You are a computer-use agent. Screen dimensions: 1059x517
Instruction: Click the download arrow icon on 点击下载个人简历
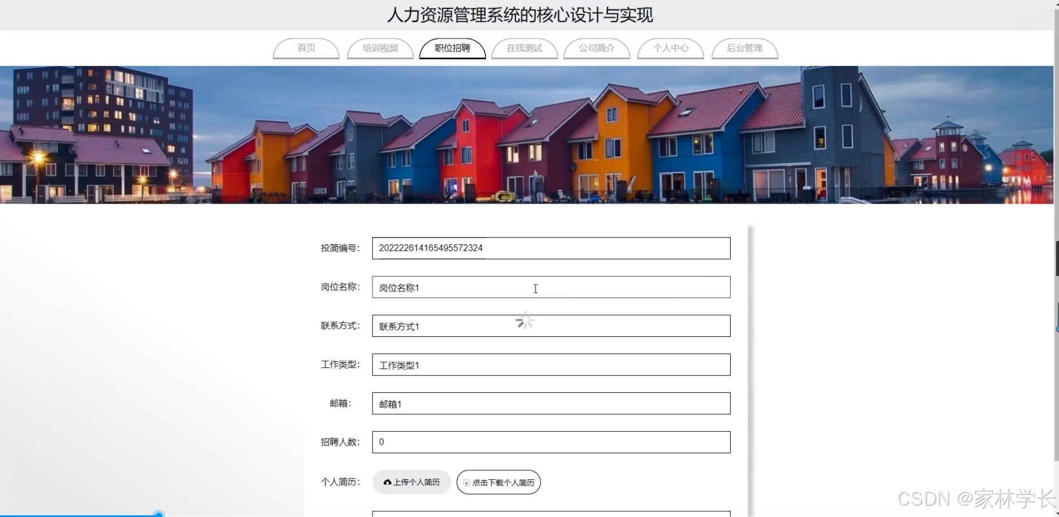(x=466, y=482)
